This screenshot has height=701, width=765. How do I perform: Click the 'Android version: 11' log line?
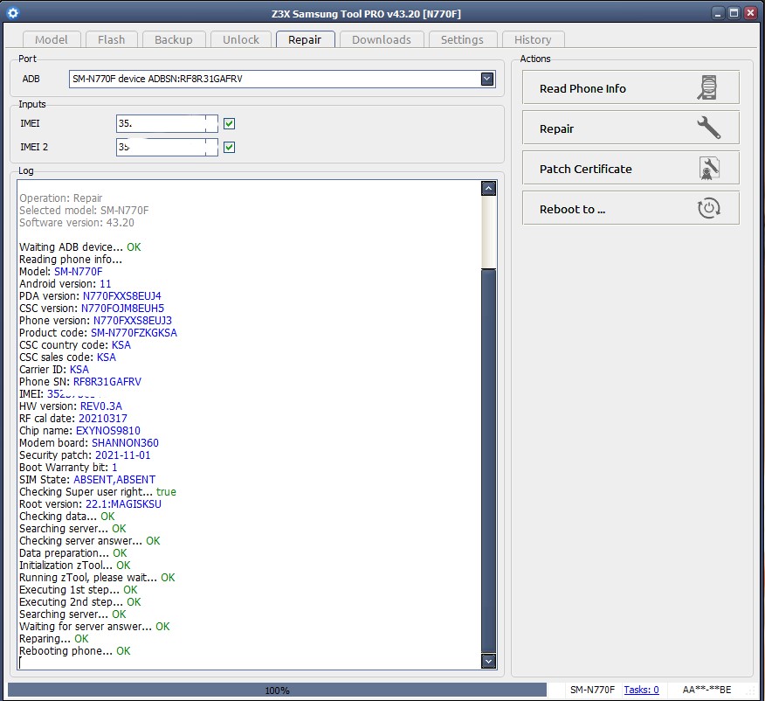tap(65, 283)
